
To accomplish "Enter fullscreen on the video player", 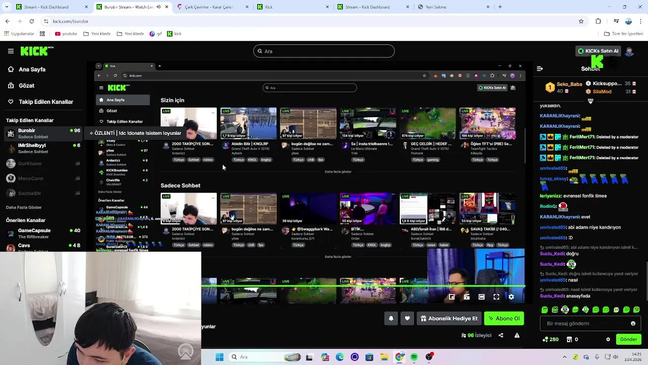I will 496,297.
